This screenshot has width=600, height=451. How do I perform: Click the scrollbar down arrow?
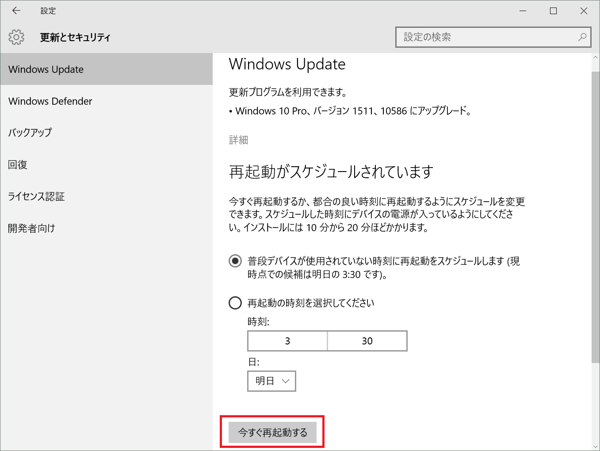595,447
